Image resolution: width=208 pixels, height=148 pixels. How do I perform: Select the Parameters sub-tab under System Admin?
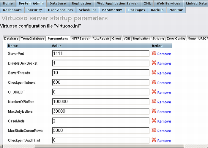point(112,10)
